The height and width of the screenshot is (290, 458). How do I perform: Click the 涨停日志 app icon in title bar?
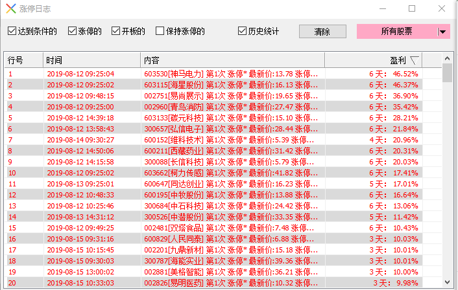[10, 9]
